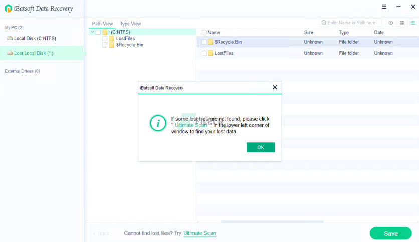Viewport: 419px width, 242px height.
Task: Sort by the Type column header
Action: pos(344,33)
